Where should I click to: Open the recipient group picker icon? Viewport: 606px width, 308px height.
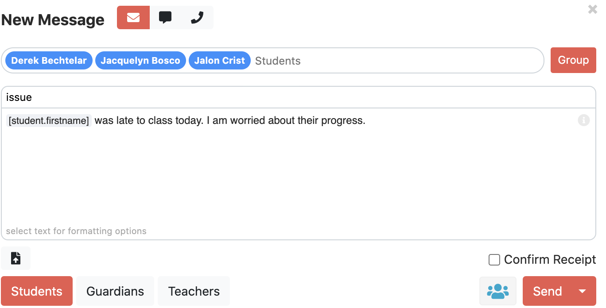[497, 291]
